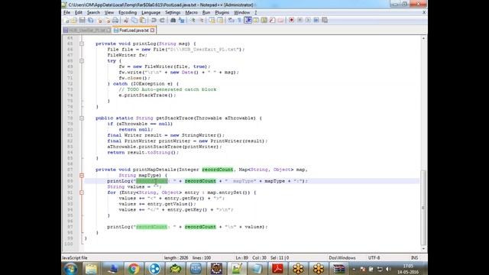The height and width of the screenshot is (275, 489).
Task: Click the macro Playback toolbar icon
Action: 308,21
